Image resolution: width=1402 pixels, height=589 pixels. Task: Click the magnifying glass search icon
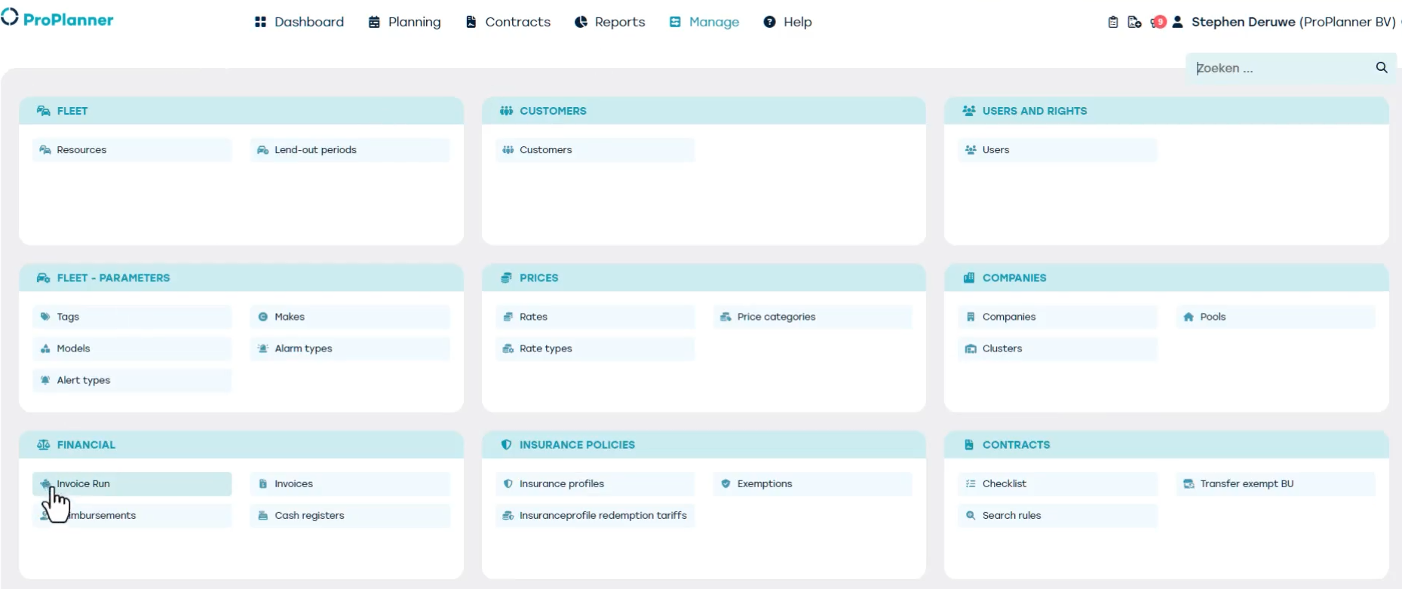point(1382,67)
